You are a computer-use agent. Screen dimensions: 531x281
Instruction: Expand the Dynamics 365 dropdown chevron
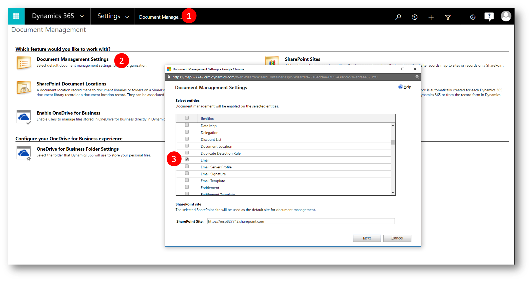point(82,16)
